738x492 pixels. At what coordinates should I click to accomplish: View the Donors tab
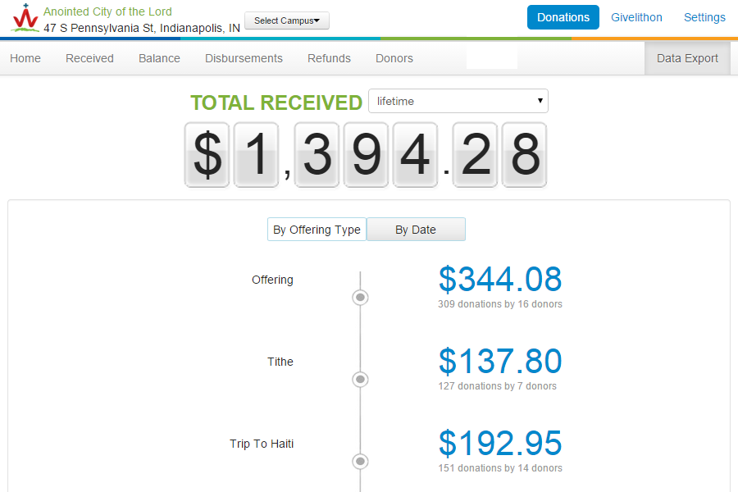pyautogui.click(x=394, y=58)
